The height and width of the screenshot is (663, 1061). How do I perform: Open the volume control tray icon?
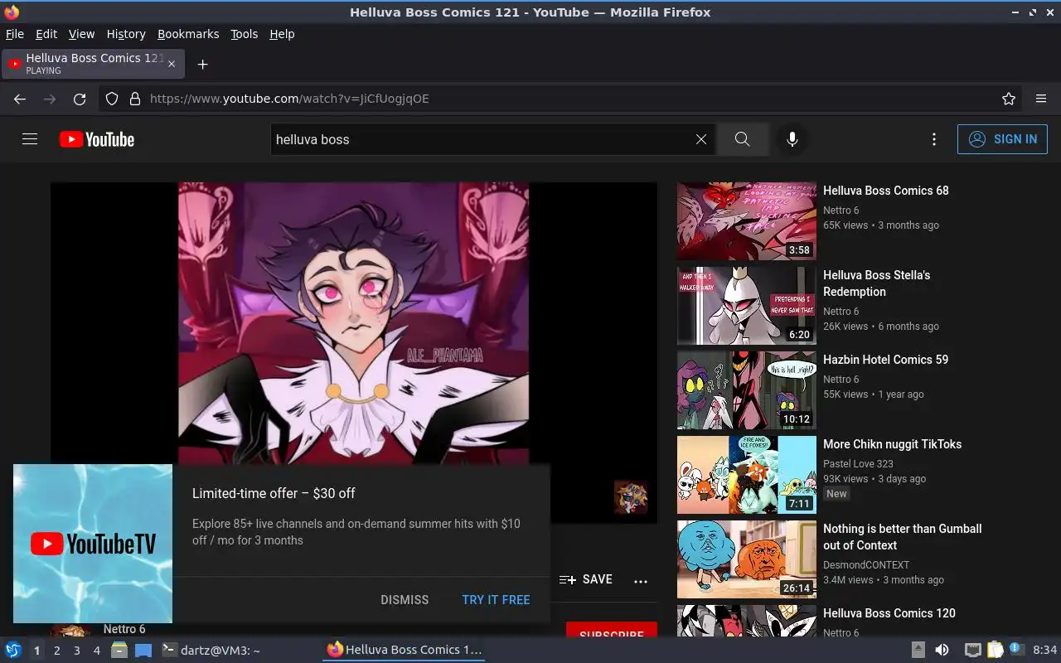tap(942, 651)
